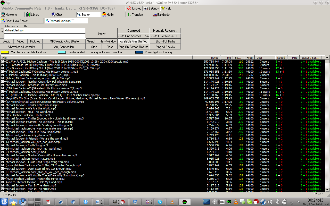Expand Akon ft. Michael Jackson - Hold My Hand
Image resolution: width=330 pixels, height=206 pixels.
click(x=2, y=182)
